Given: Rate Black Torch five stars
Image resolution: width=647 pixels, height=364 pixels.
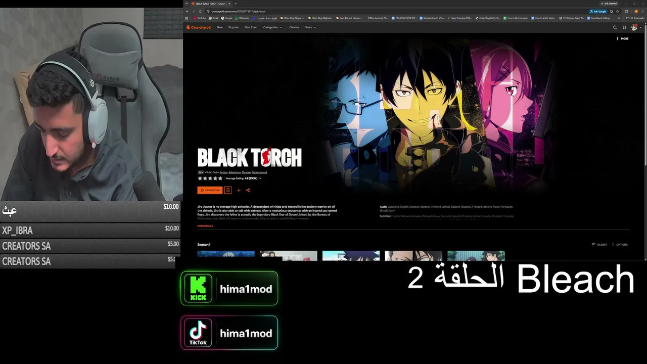Looking at the screenshot, I should coord(220,178).
